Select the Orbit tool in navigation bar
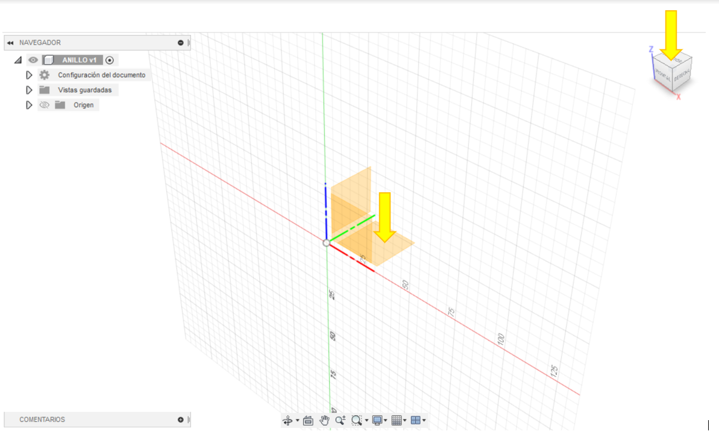Image resolution: width=719 pixels, height=434 pixels. click(287, 420)
